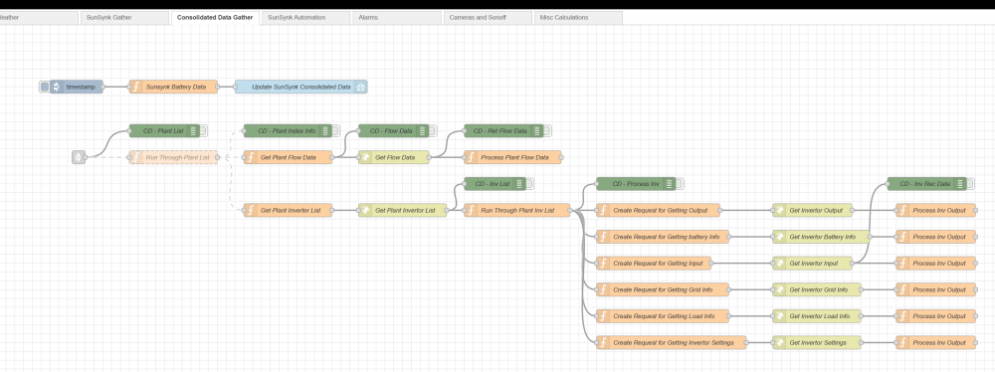Go to the Alarms tab
The image size is (995, 372).
coord(397,18)
